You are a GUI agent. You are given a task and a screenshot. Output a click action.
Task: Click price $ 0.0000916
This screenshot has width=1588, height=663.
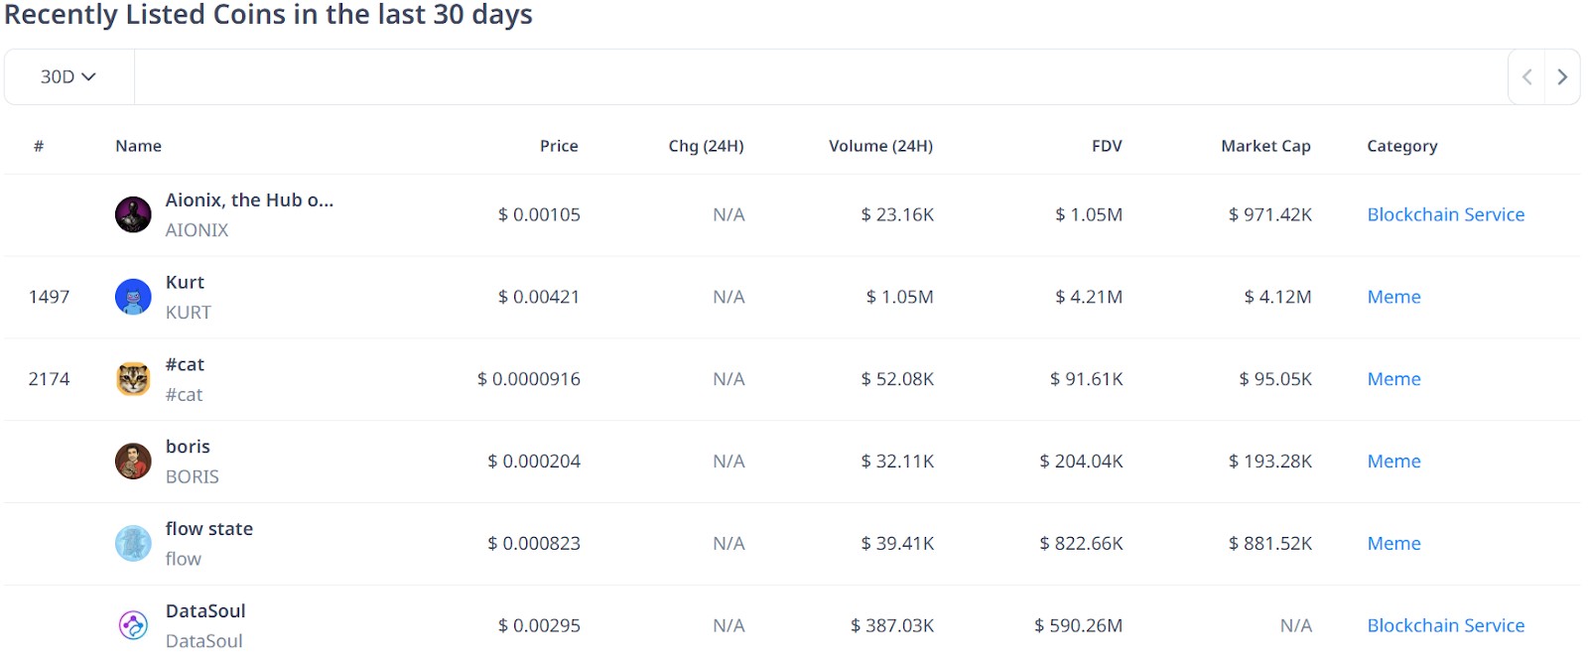(529, 379)
